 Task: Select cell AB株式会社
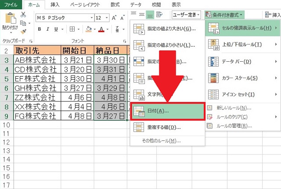click(x=37, y=60)
